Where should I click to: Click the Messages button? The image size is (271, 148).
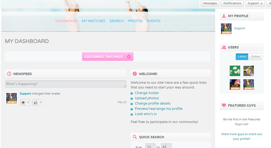(210, 3)
